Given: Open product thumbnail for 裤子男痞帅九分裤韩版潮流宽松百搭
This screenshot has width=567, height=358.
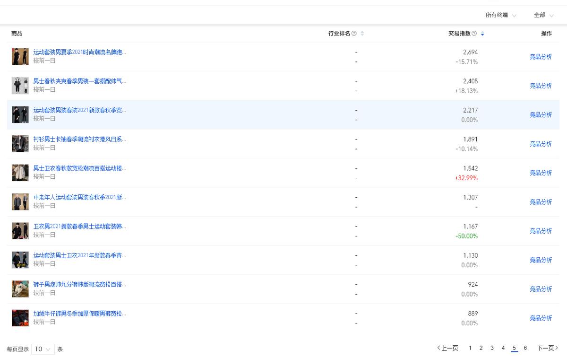Looking at the screenshot, I should [20, 289].
